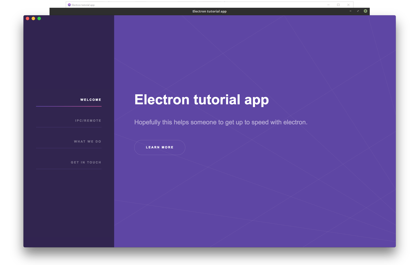Screen dimensions: 415x265
Task: Click the Electron tutorial app main heading
Action: [201, 99]
